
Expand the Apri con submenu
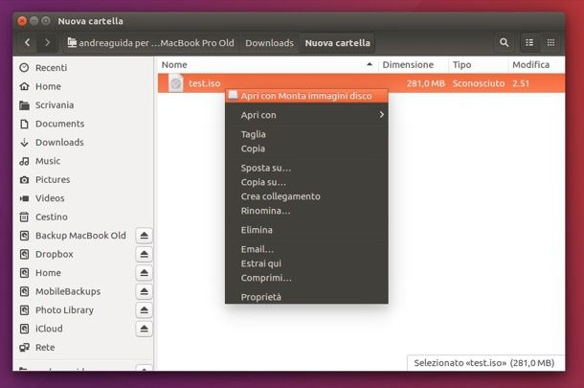click(306, 115)
